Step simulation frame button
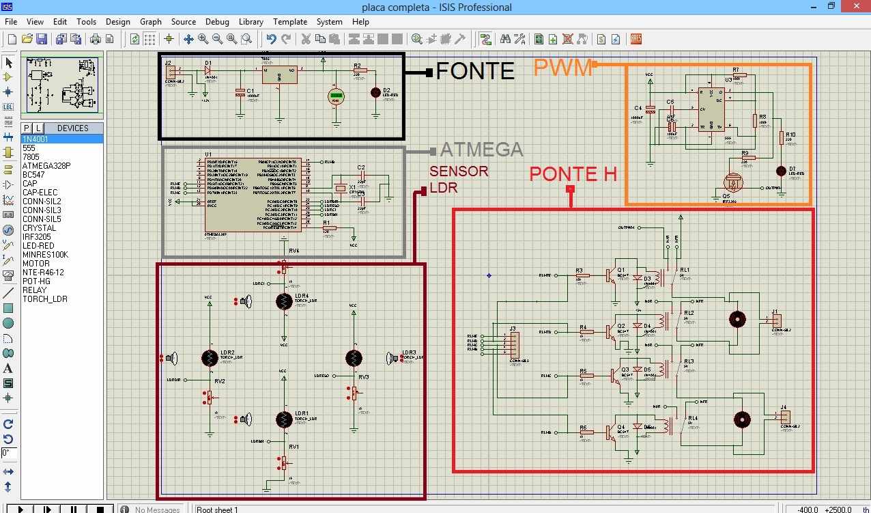Viewport: 871px width, 513px height. click(47, 509)
